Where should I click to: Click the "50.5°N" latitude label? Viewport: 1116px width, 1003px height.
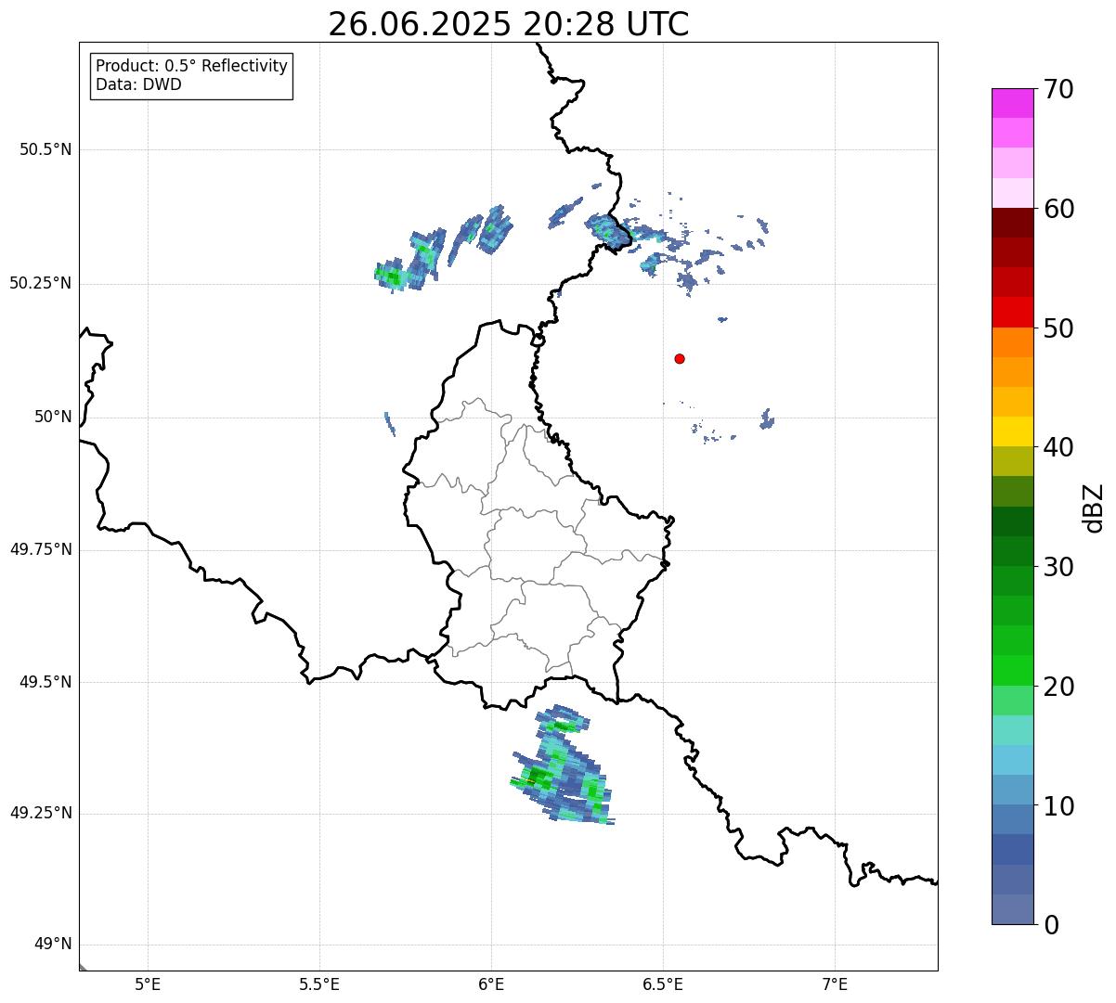(x=46, y=149)
